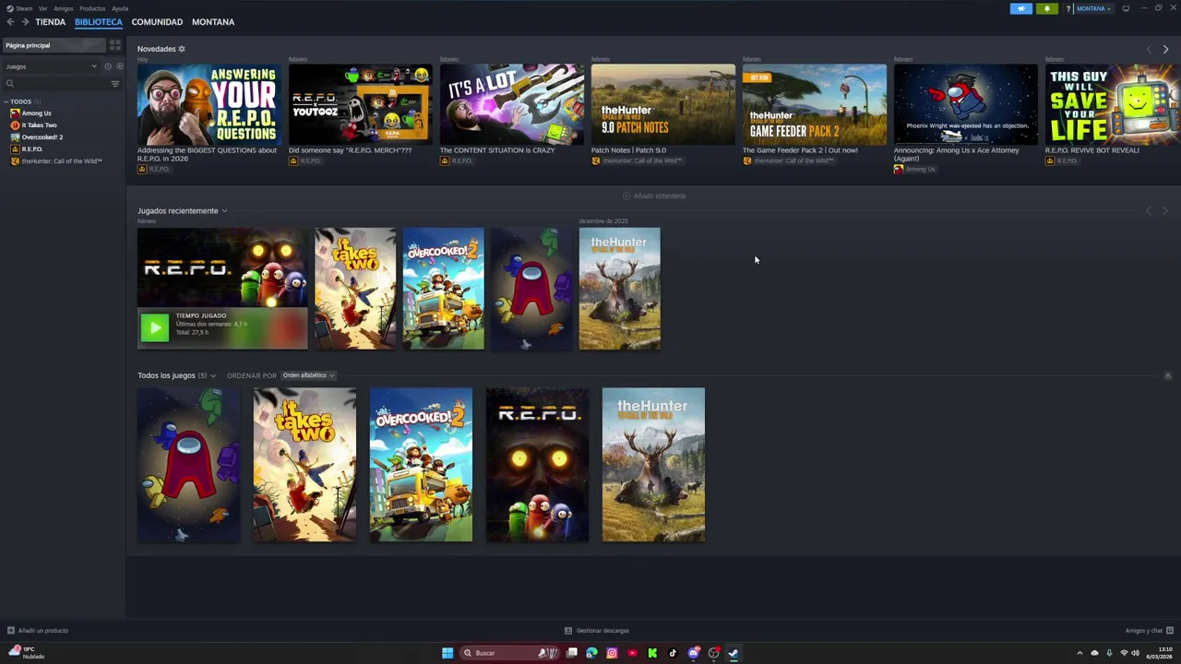Switch library to grid collections view icon

[x=115, y=45]
